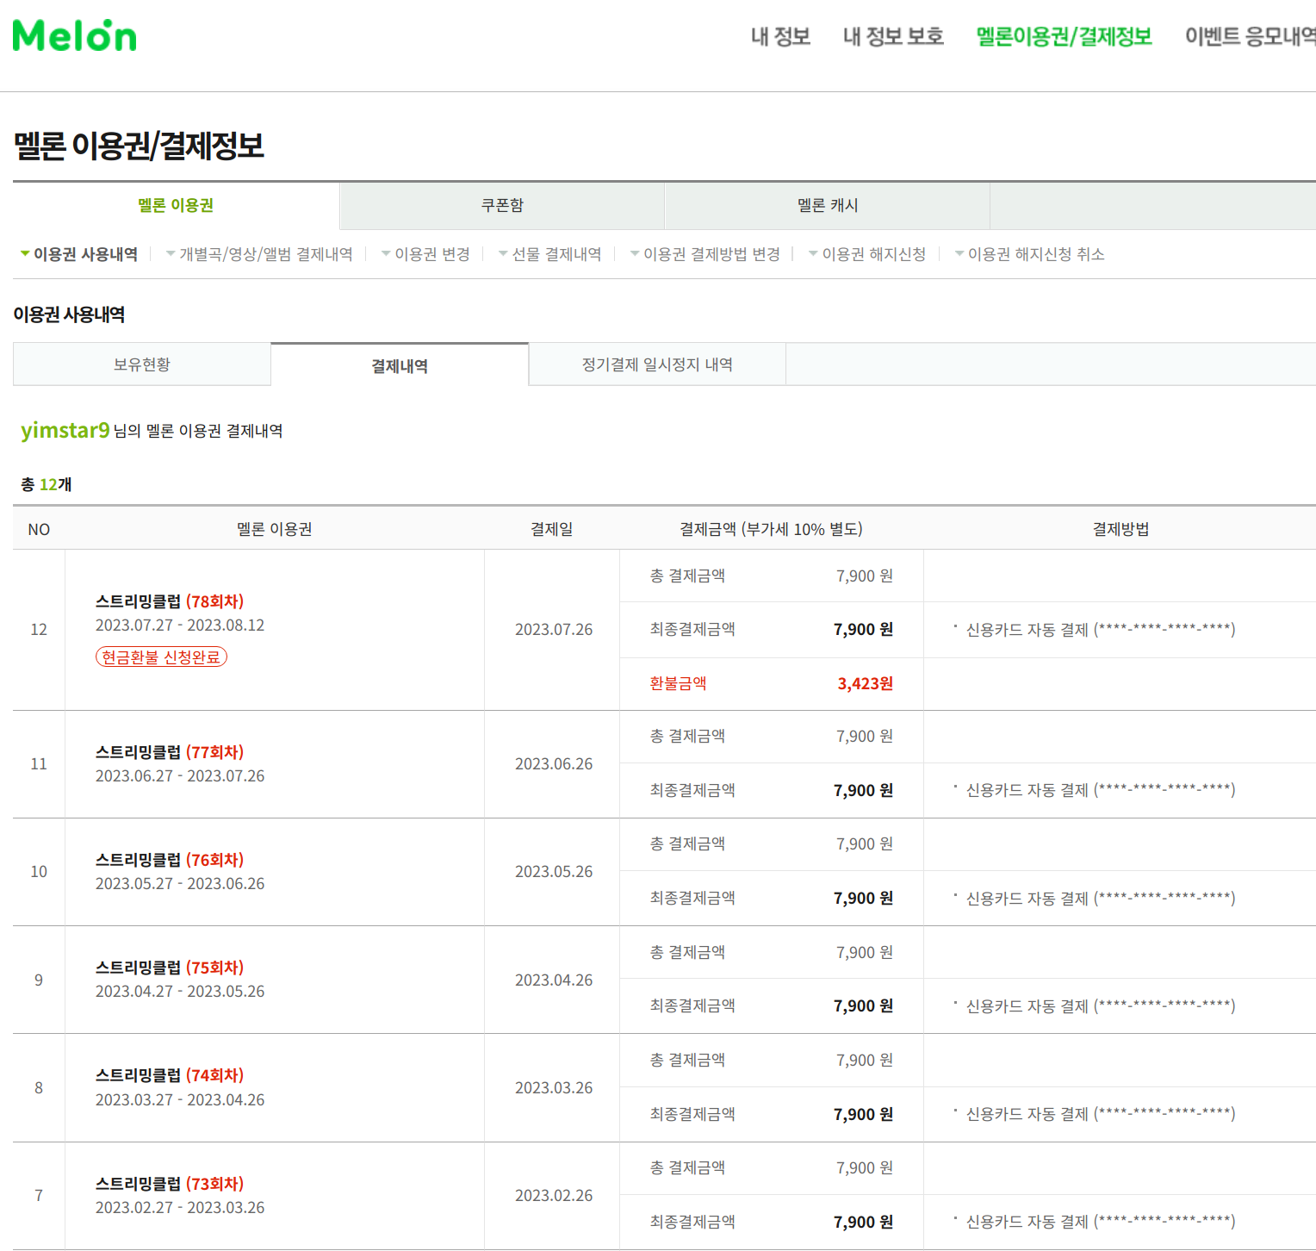This screenshot has width=1316, height=1251.
Task: Click row number 8
Action: (39, 1088)
